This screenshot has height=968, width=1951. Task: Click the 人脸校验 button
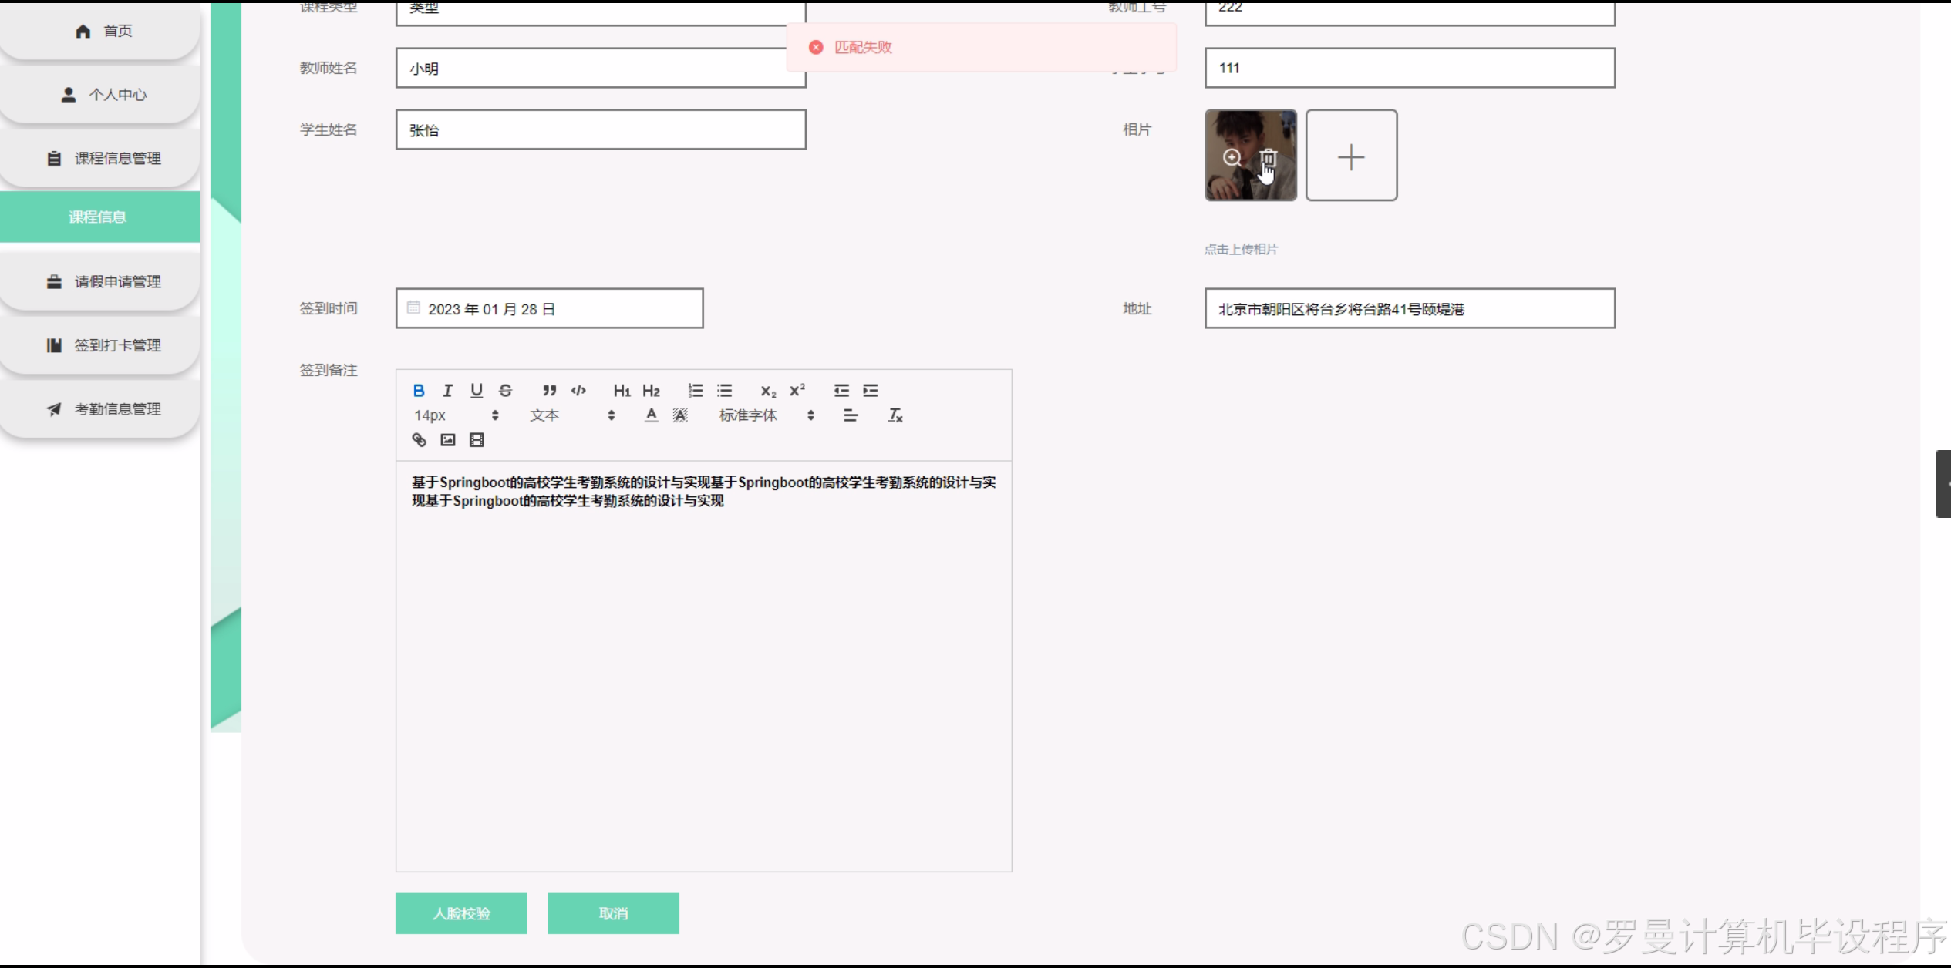[461, 913]
